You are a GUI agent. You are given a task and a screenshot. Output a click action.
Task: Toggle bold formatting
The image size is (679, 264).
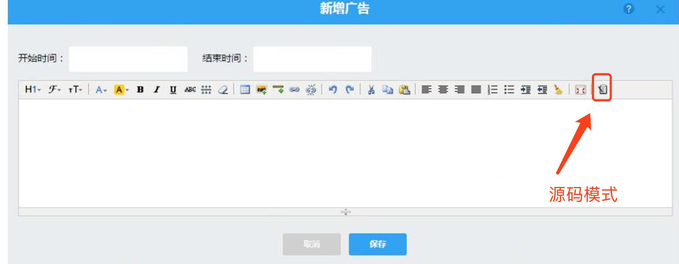tap(140, 89)
